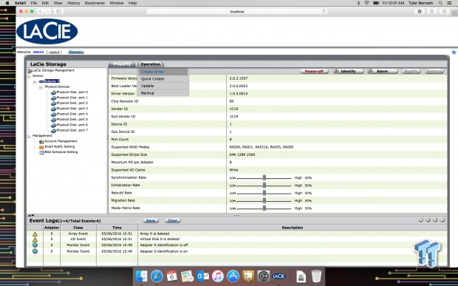Click the Safari sidebar toggle button
Viewport: 458px width, 286px height.
(x=58, y=11)
